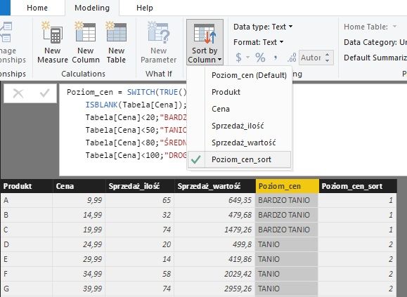
Task: Click the New Table icon
Action: pyautogui.click(x=116, y=32)
